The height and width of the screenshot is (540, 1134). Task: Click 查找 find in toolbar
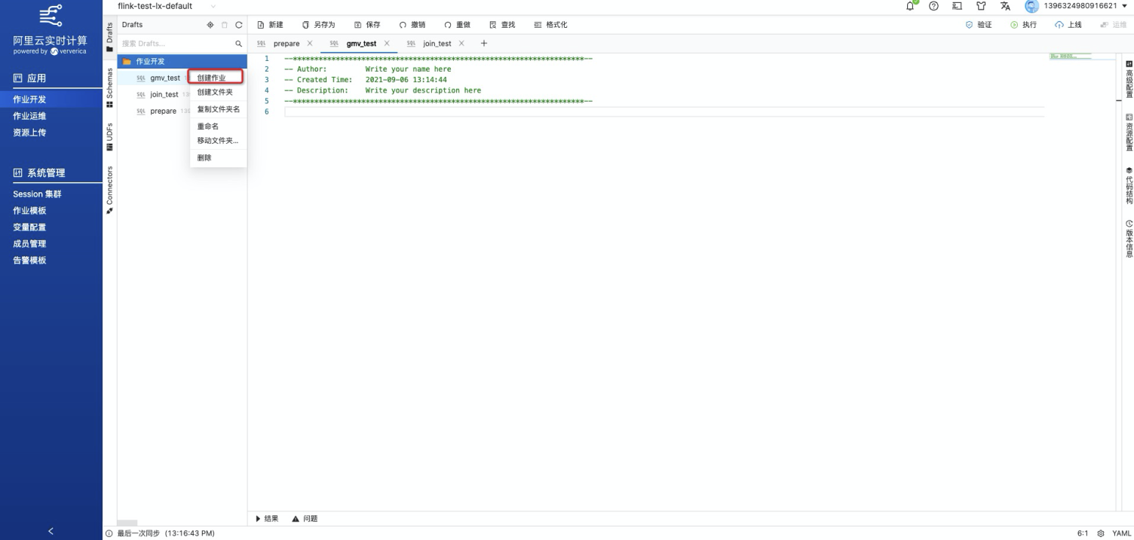tap(502, 25)
